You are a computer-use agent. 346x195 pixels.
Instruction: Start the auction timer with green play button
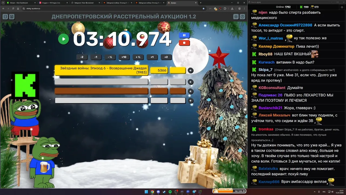64,39
